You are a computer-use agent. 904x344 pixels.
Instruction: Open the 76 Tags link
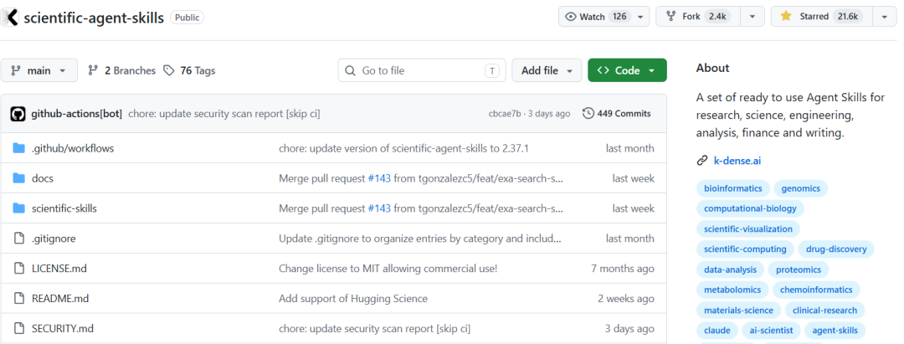[189, 70]
